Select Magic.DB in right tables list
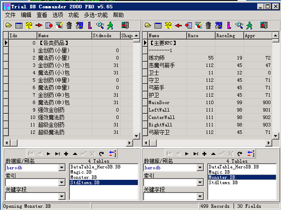281x210 pixels. click(x=242, y=172)
